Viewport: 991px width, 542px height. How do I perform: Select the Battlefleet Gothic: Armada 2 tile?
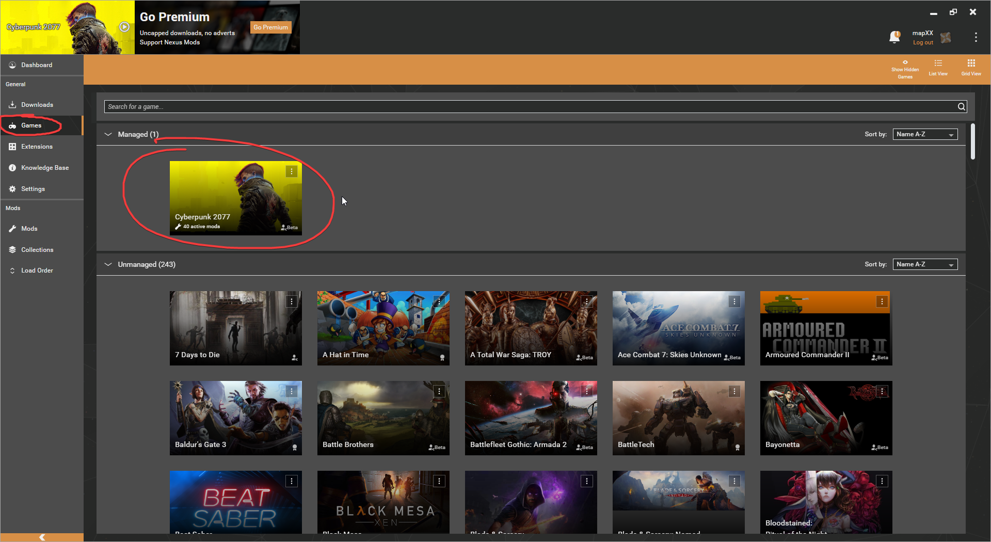(x=531, y=418)
